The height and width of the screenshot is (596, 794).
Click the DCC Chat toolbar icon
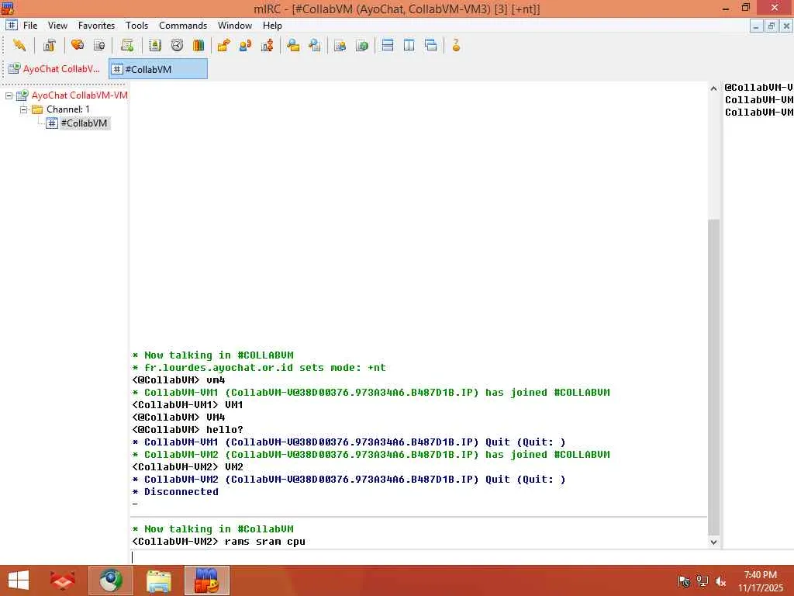point(246,46)
